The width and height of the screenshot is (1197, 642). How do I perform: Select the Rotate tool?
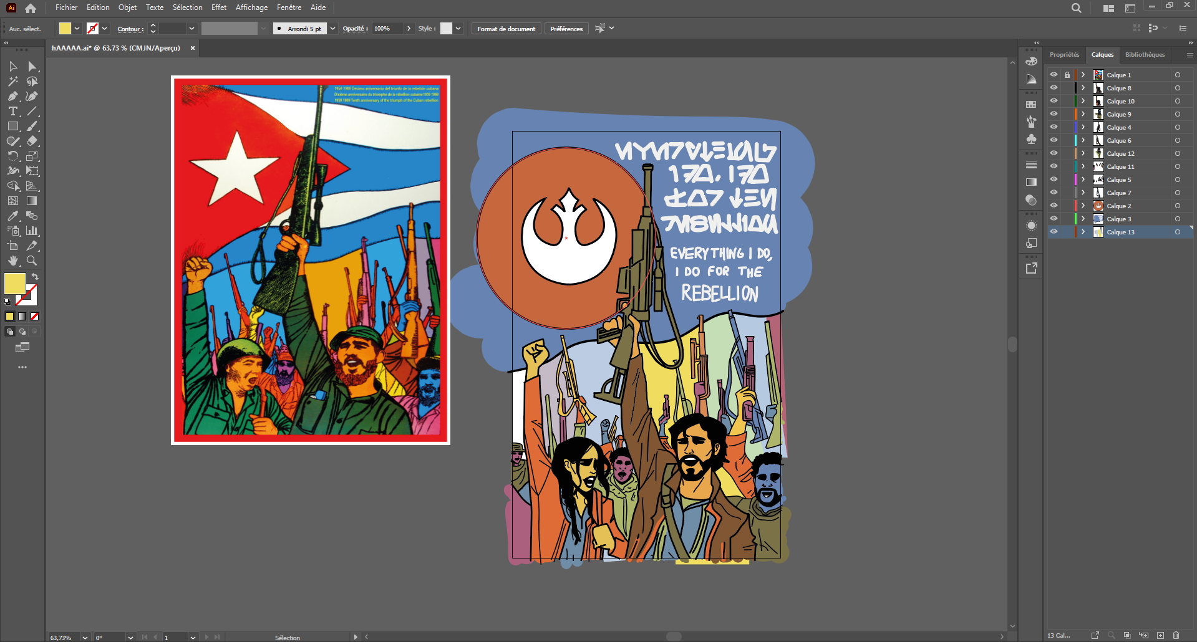click(x=13, y=156)
